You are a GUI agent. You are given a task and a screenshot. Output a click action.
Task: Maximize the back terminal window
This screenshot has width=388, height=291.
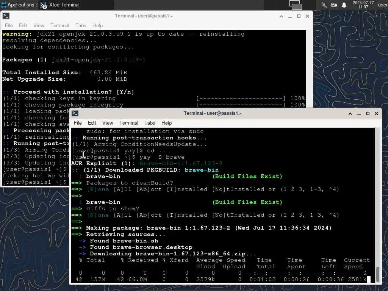[299, 16]
